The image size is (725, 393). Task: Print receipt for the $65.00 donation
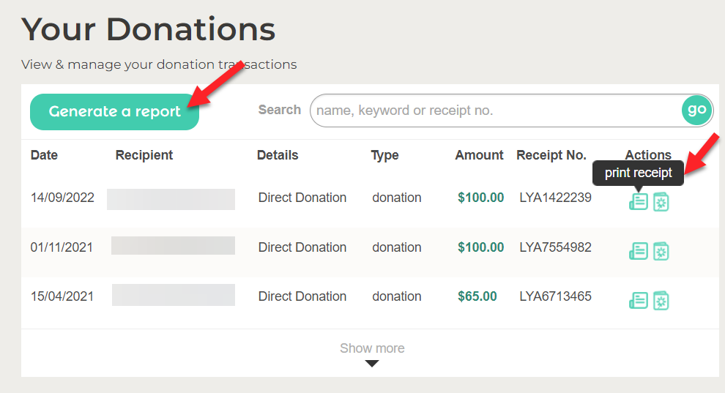[638, 301]
